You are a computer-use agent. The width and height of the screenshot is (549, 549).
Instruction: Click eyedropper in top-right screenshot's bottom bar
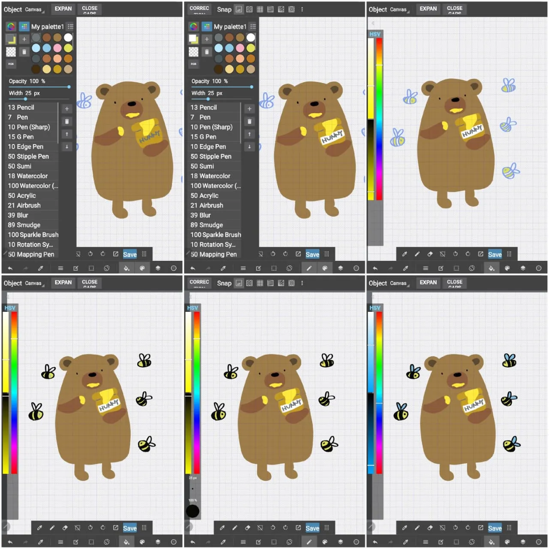pos(406,268)
